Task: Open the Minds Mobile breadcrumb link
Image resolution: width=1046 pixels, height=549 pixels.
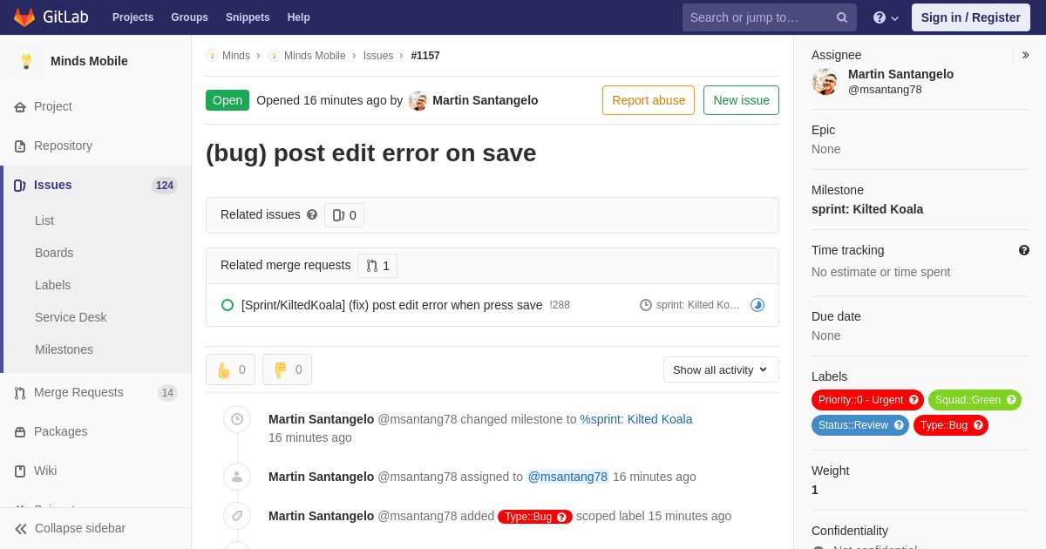Action: click(315, 56)
